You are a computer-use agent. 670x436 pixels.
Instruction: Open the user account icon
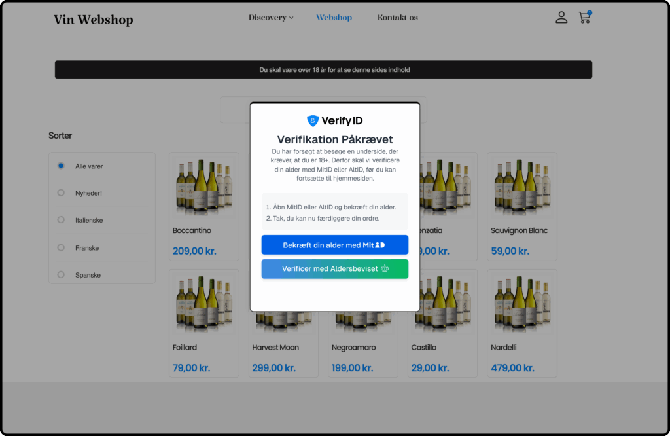tap(561, 18)
